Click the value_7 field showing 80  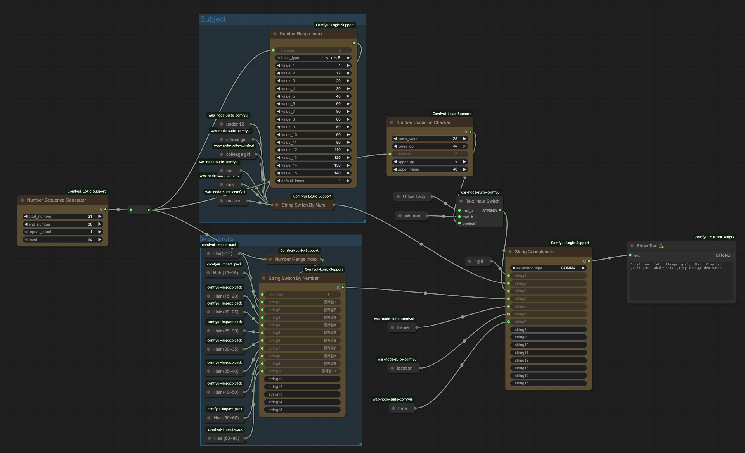(313, 112)
